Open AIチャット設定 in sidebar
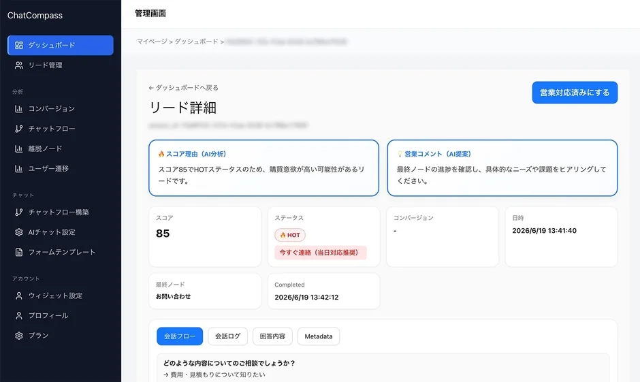 click(x=61, y=232)
